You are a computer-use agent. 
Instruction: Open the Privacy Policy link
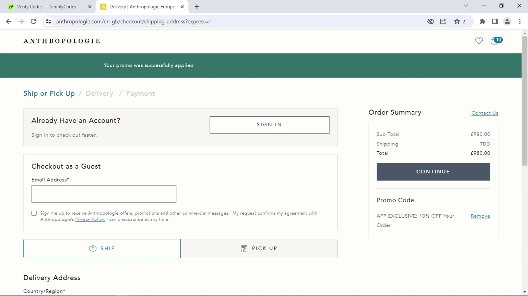pos(90,219)
